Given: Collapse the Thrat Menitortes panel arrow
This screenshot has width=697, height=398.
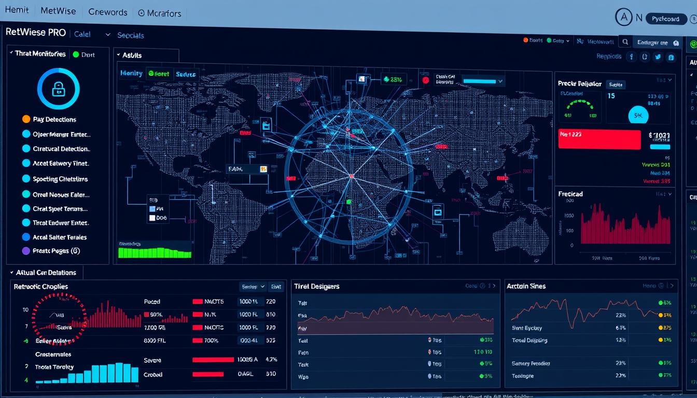Looking at the screenshot, I should tap(11, 53).
